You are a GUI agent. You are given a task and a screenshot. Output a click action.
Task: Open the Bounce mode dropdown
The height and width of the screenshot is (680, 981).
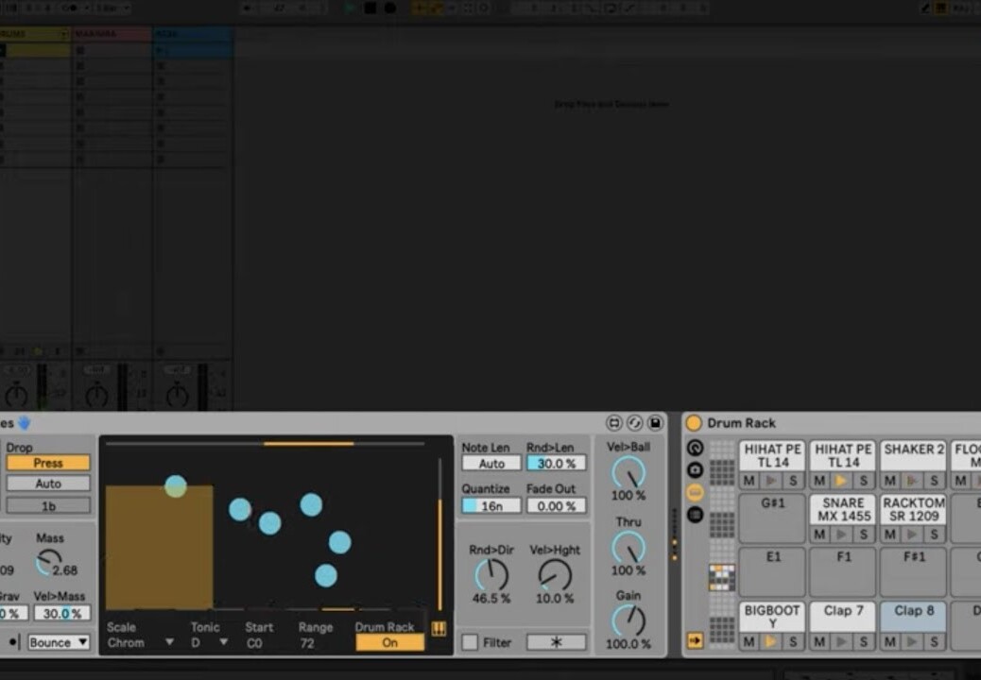pos(59,642)
